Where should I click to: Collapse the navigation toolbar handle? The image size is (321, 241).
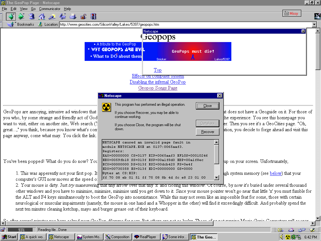point(2,16)
